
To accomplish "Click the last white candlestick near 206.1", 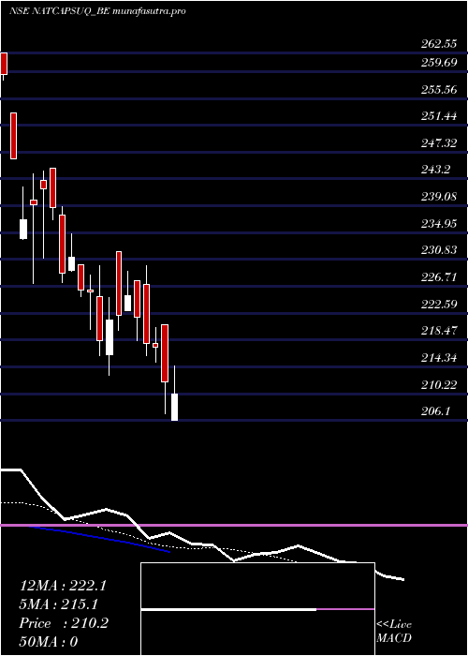I will [174, 407].
